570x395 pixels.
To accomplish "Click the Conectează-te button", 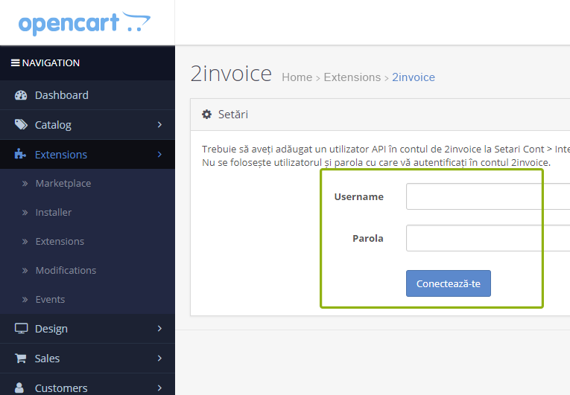I will coord(449,283).
